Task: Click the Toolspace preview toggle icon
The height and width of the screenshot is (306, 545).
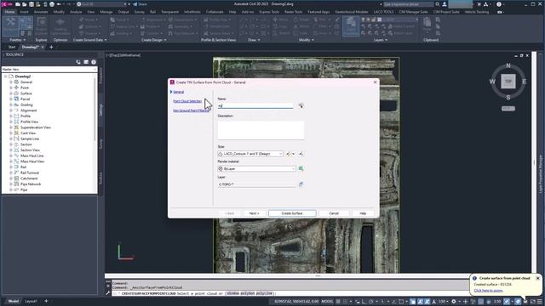Action: pos(78,62)
